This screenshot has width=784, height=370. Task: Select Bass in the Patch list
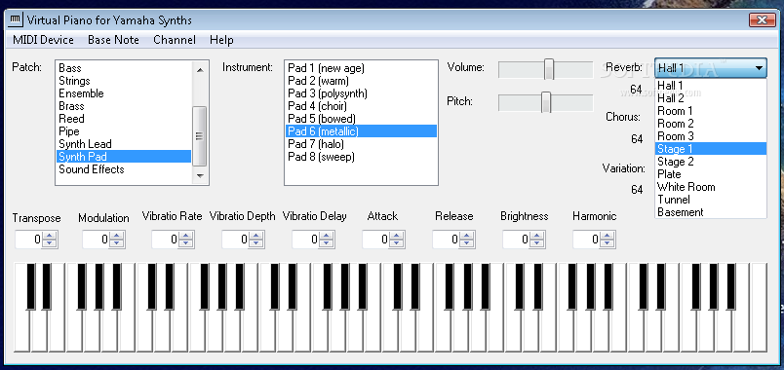124,68
